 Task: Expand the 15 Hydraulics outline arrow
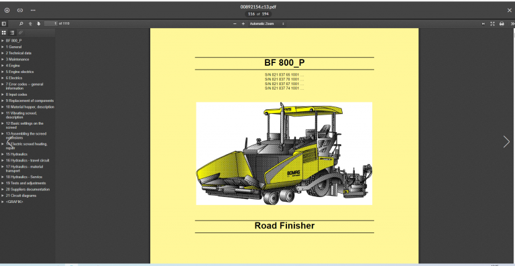tap(3, 154)
